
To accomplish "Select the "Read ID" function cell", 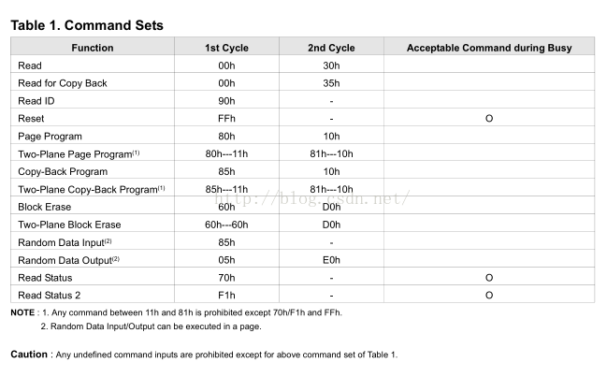I will point(36,101).
